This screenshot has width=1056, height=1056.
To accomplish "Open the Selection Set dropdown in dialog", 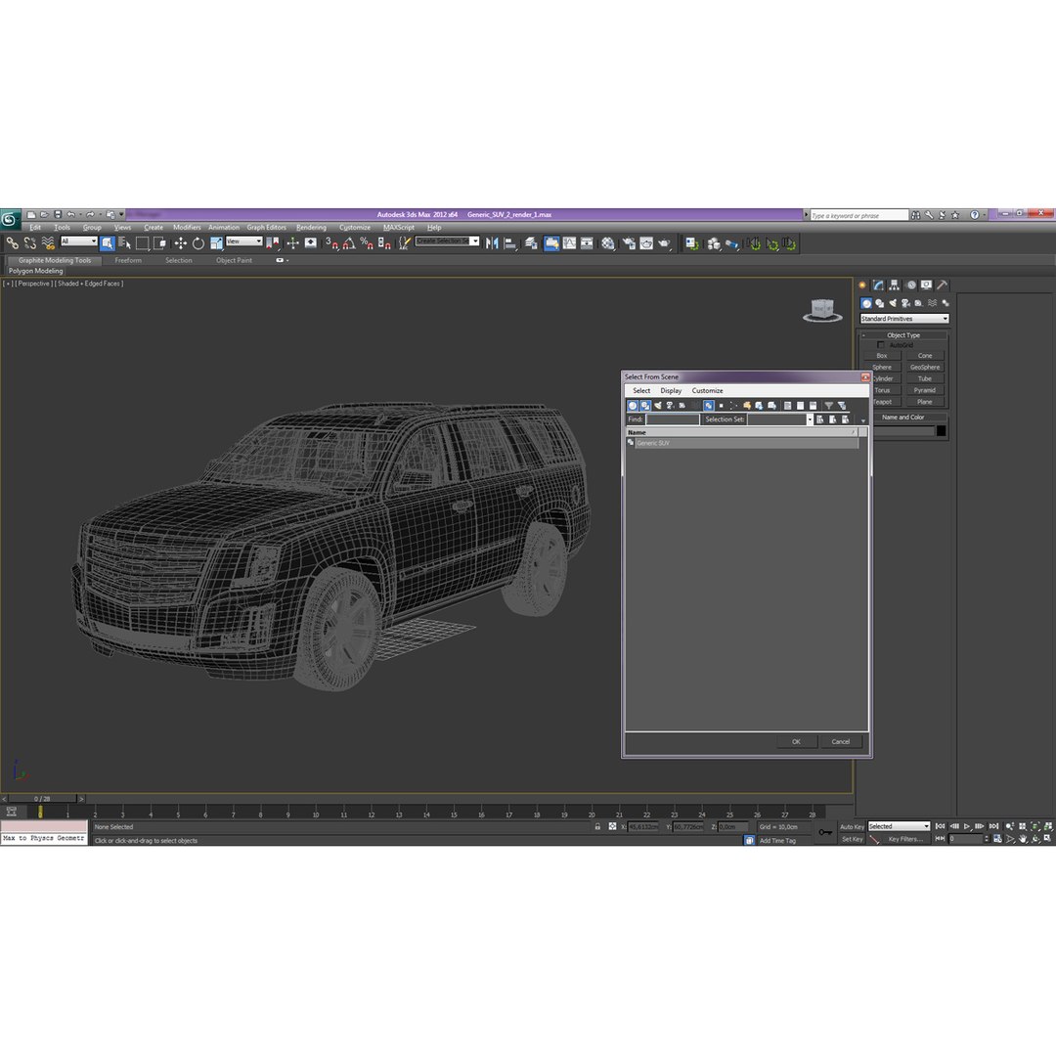I will (x=810, y=419).
